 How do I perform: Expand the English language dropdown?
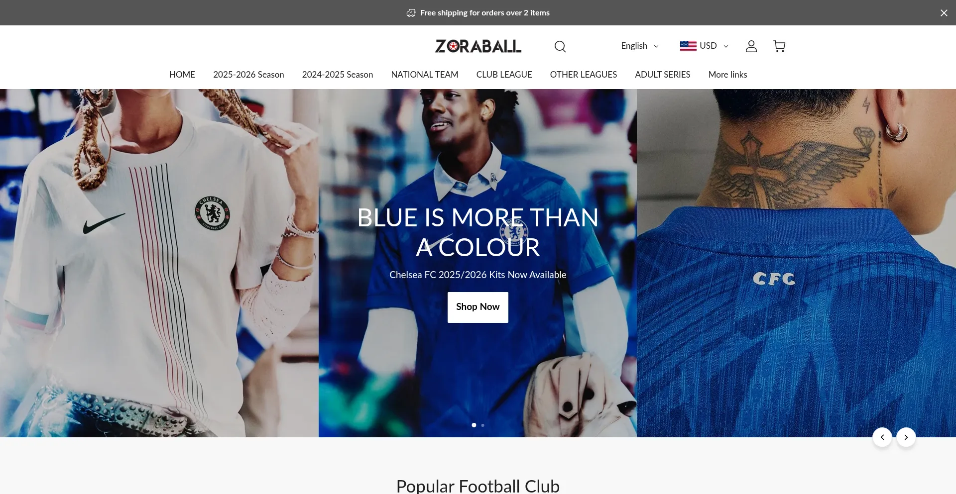pos(639,46)
